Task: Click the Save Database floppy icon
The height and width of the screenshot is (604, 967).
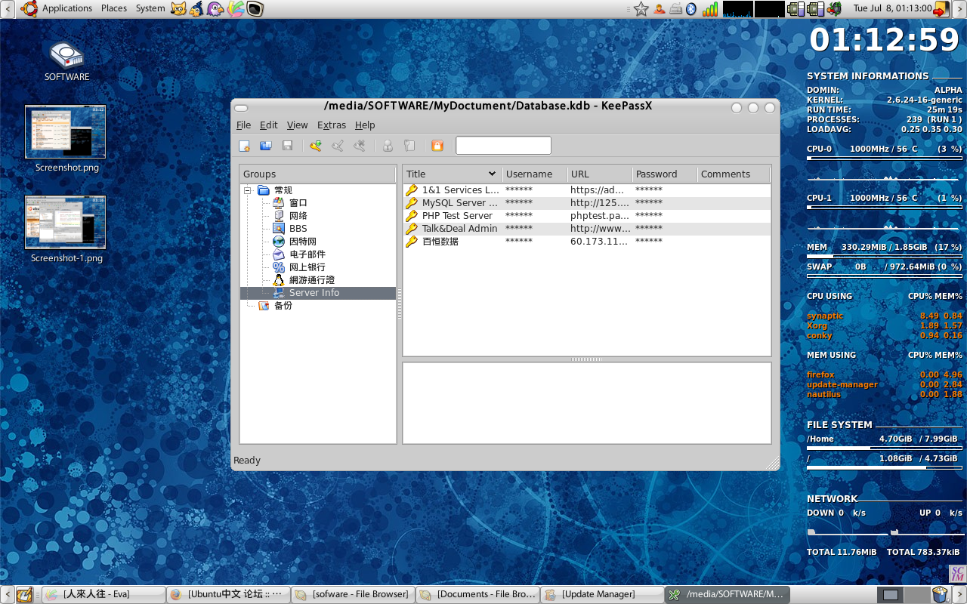Action: [287, 146]
